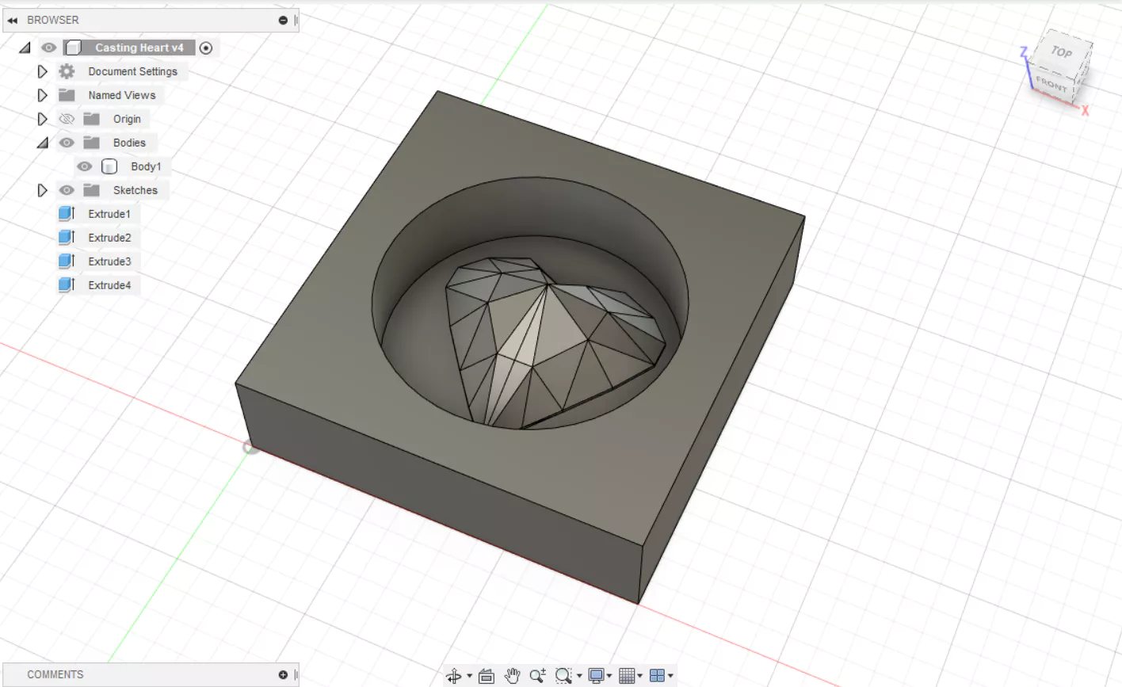Select the Named Views label

(122, 95)
